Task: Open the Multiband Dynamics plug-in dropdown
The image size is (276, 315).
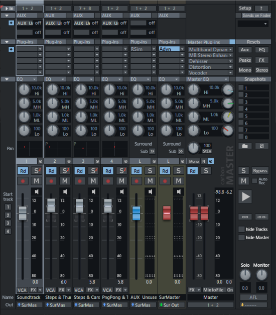Action: pos(231,49)
